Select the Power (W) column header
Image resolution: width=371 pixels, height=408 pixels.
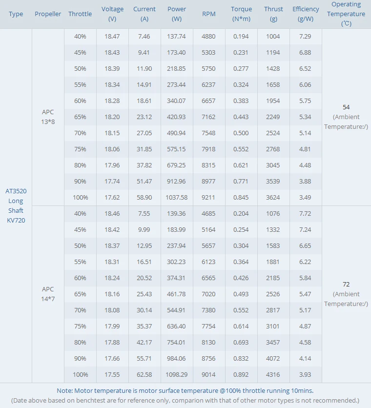[177, 14]
